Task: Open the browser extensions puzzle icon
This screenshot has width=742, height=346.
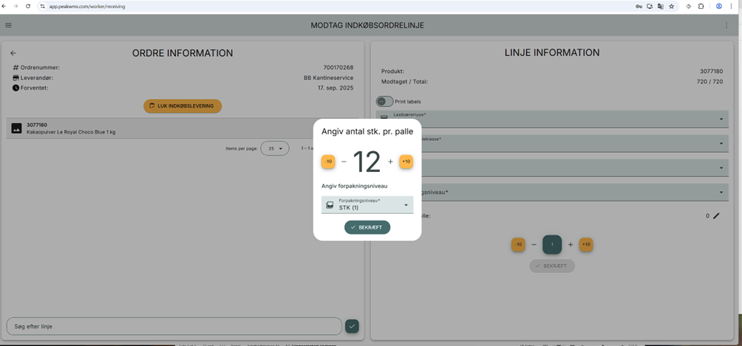Action: [701, 7]
